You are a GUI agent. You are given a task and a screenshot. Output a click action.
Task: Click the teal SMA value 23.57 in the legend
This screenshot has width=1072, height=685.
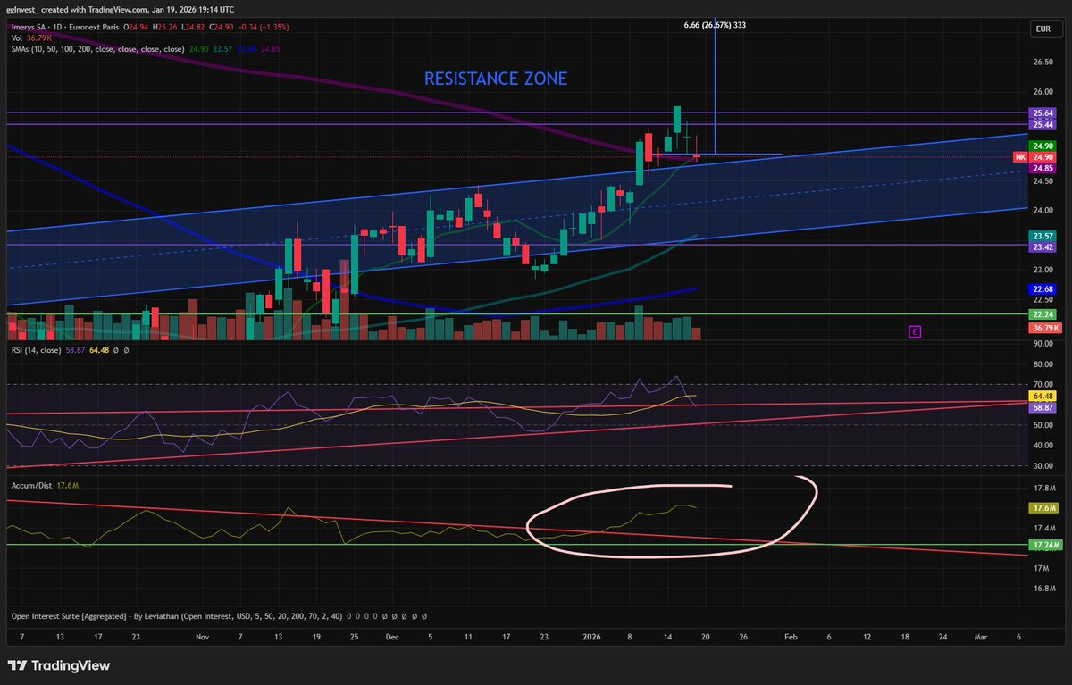[x=222, y=48]
